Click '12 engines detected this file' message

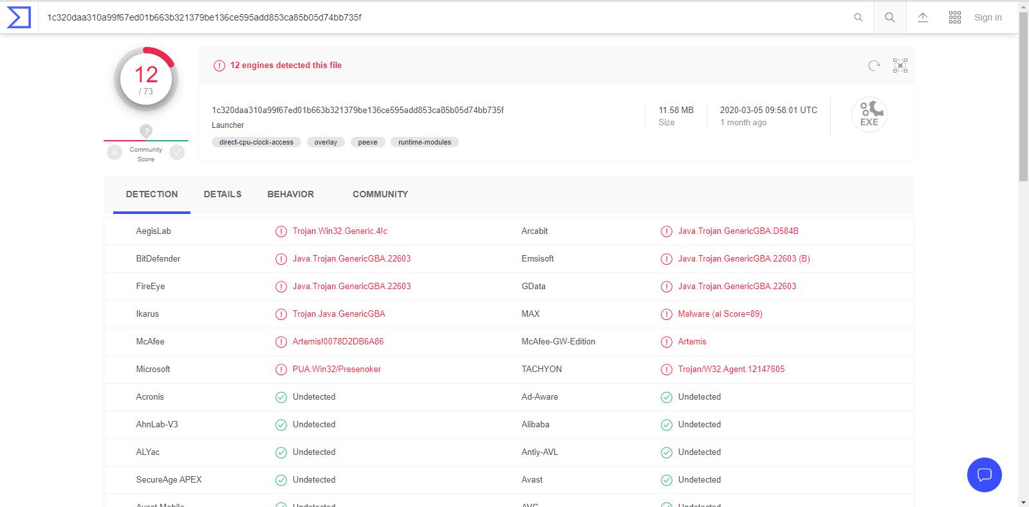286,65
